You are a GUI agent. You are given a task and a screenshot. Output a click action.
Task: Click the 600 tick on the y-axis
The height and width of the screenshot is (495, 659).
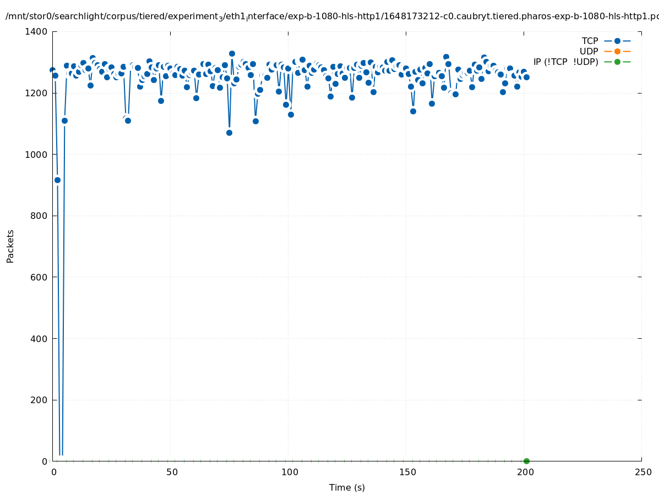click(39, 277)
